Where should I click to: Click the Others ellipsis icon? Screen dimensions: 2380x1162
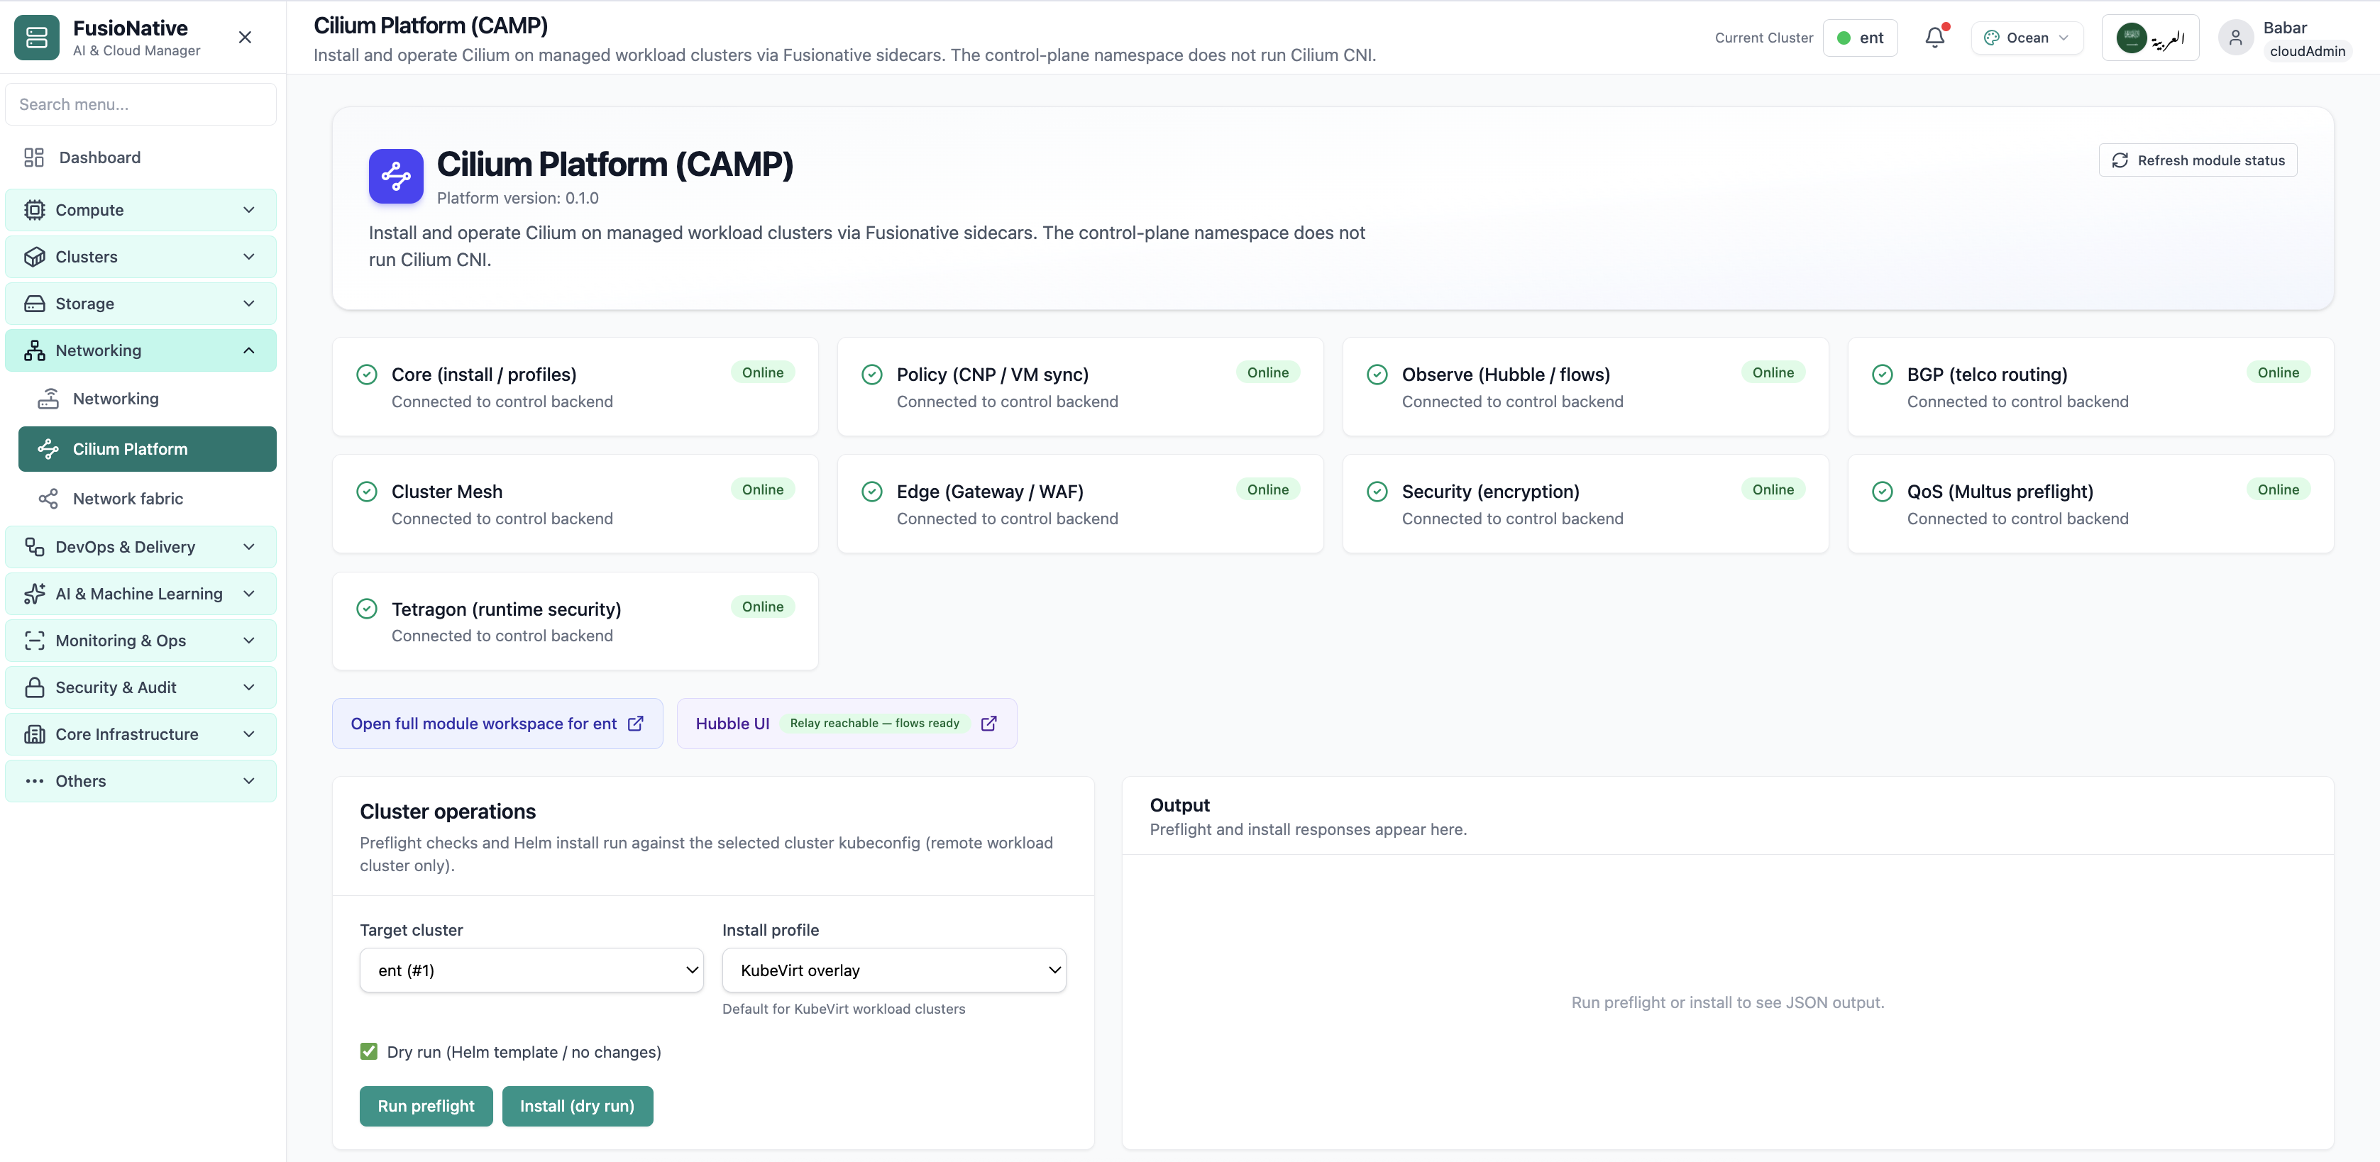point(34,782)
